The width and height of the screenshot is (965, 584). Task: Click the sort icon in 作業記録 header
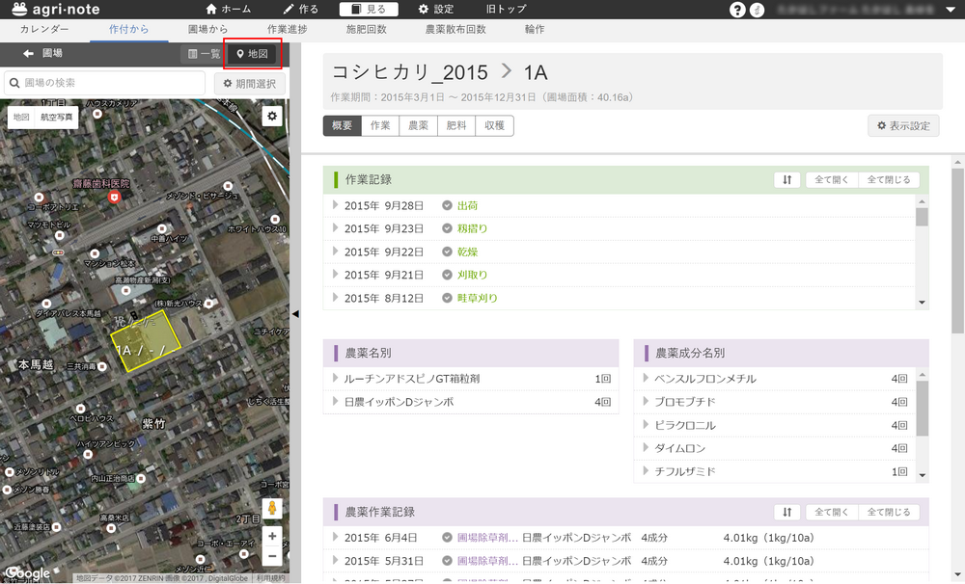pyautogui.click(x=786, y=180)
